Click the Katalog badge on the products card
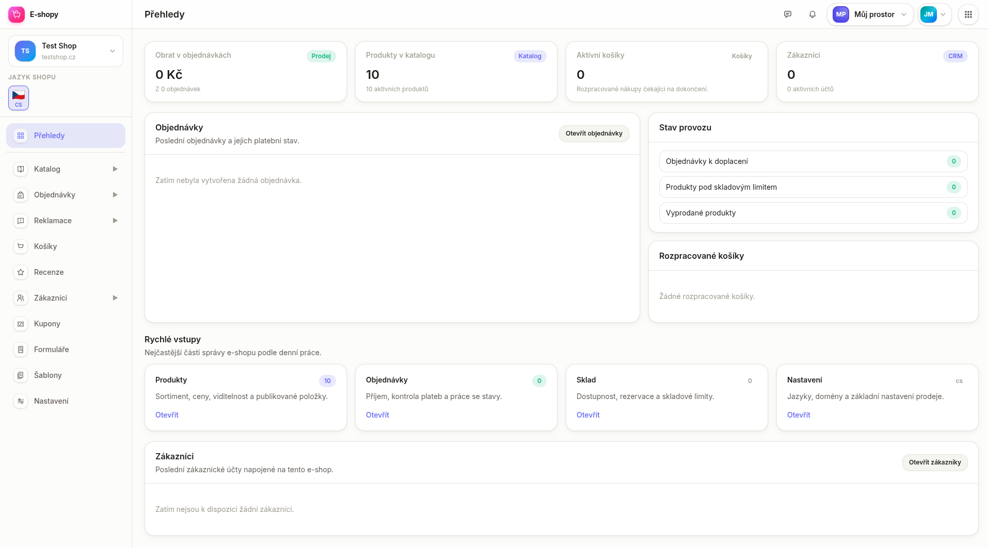Viewport: 988px width, 548px height. (530, 56)
